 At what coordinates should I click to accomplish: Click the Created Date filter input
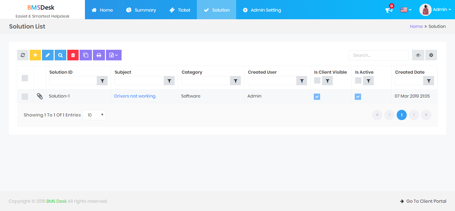pos(409,81)
